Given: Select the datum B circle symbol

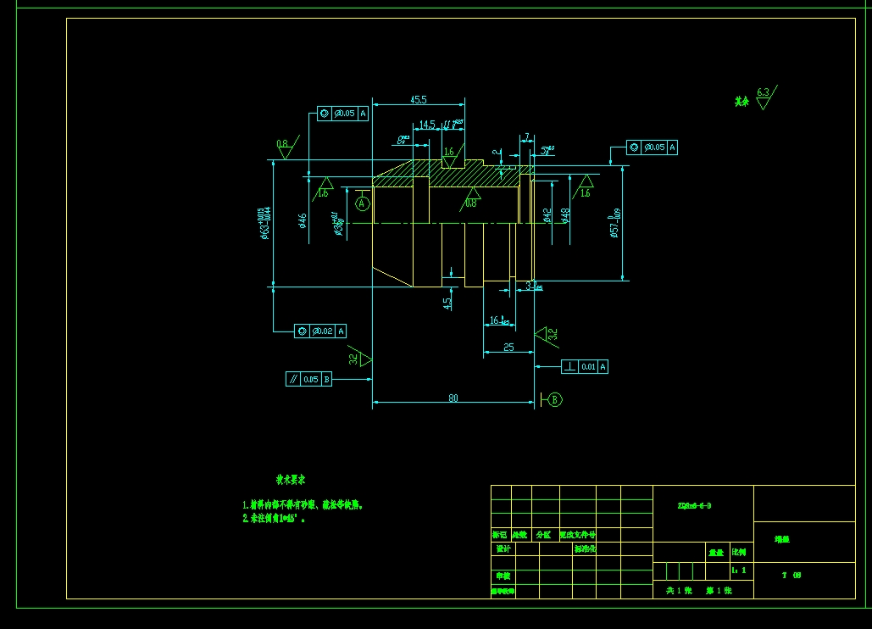Looking at the screenshot, I should point(555,399).
